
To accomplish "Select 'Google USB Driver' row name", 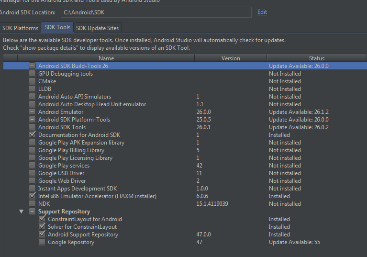I will coord(61,173).
